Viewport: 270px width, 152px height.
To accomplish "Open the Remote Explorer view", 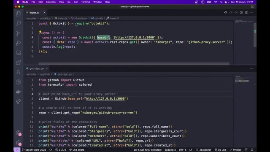I will [x=18, y=53].
